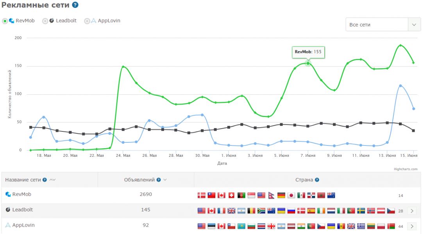The width and height of the screenshot is (422, 234).
Task: Click the Belgium flag in Leadbolt row
Action: point(251,211)
